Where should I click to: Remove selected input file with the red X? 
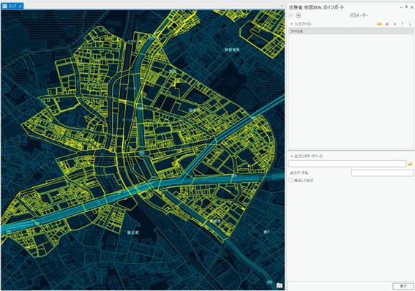coord(387,24)
